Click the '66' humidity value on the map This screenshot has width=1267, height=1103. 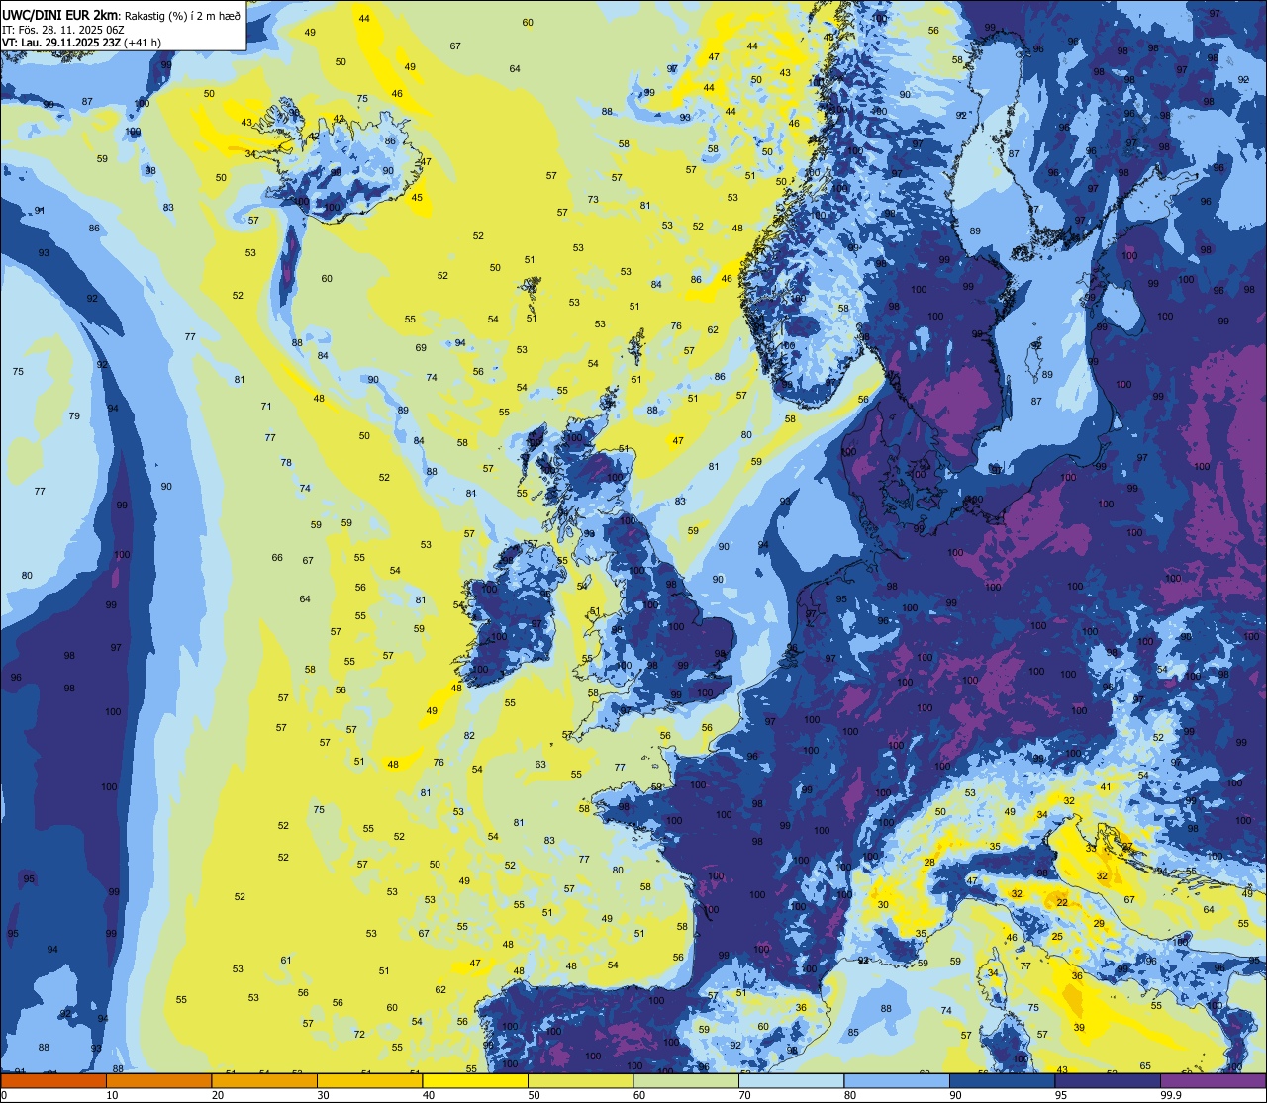point(277,557)
